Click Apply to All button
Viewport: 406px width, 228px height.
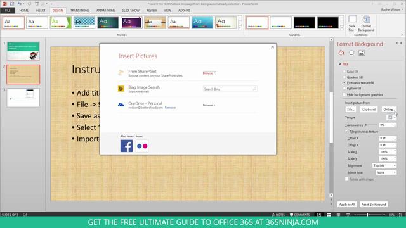(x=347, y=204)
